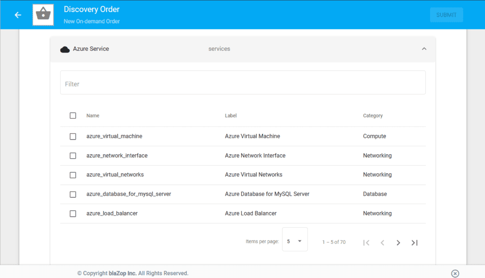Viewport: 485px width, 278px height.
Task: Focus the Filter input field
Action: pyautogui.click(x=243, y=82)
